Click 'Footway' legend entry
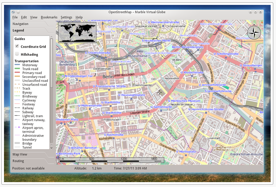The width and height of the screenshot is (276, 187). [x=28, y=104]
